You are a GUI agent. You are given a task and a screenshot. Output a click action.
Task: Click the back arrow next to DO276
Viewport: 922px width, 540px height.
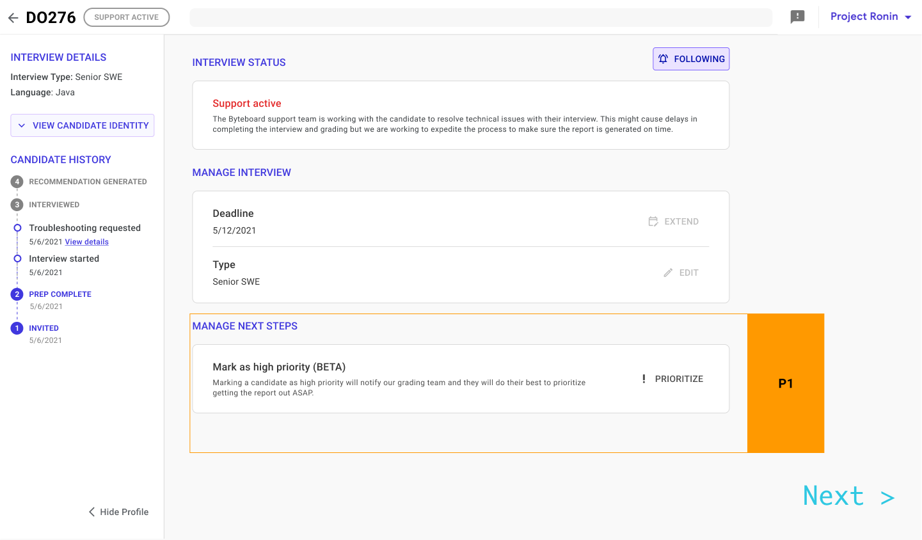pos(13,18)
